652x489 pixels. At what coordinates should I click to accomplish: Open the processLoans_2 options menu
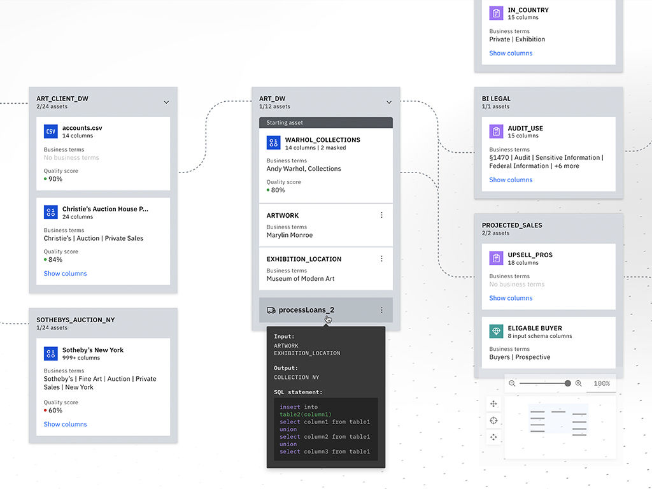[x=381, y=310]
